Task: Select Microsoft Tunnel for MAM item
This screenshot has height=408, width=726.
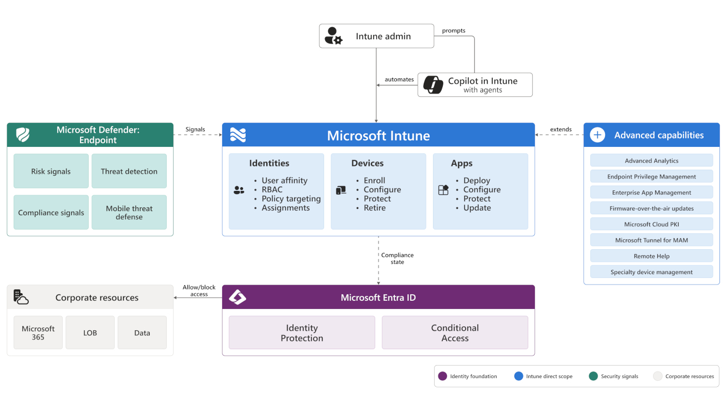Action: tap(651, 240)
